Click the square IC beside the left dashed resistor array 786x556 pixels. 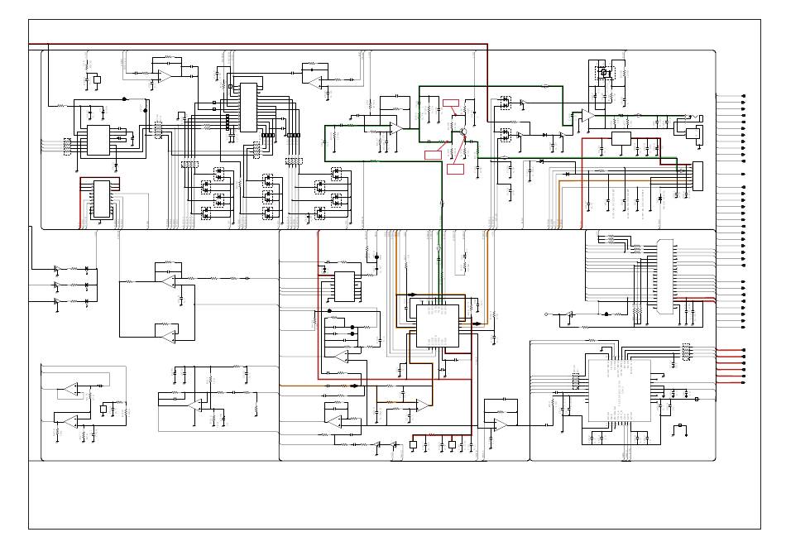(98, 141)
